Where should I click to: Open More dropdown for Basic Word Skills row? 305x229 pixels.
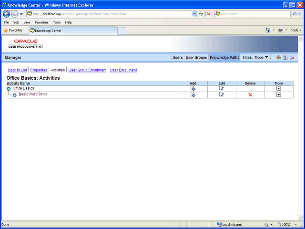pyautogui.click(x=279, y=95)
